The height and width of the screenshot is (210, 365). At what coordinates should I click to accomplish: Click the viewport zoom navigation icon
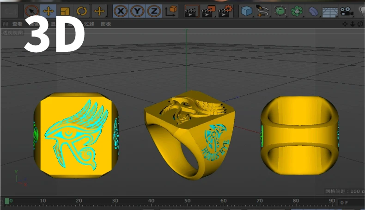[353, 24]
